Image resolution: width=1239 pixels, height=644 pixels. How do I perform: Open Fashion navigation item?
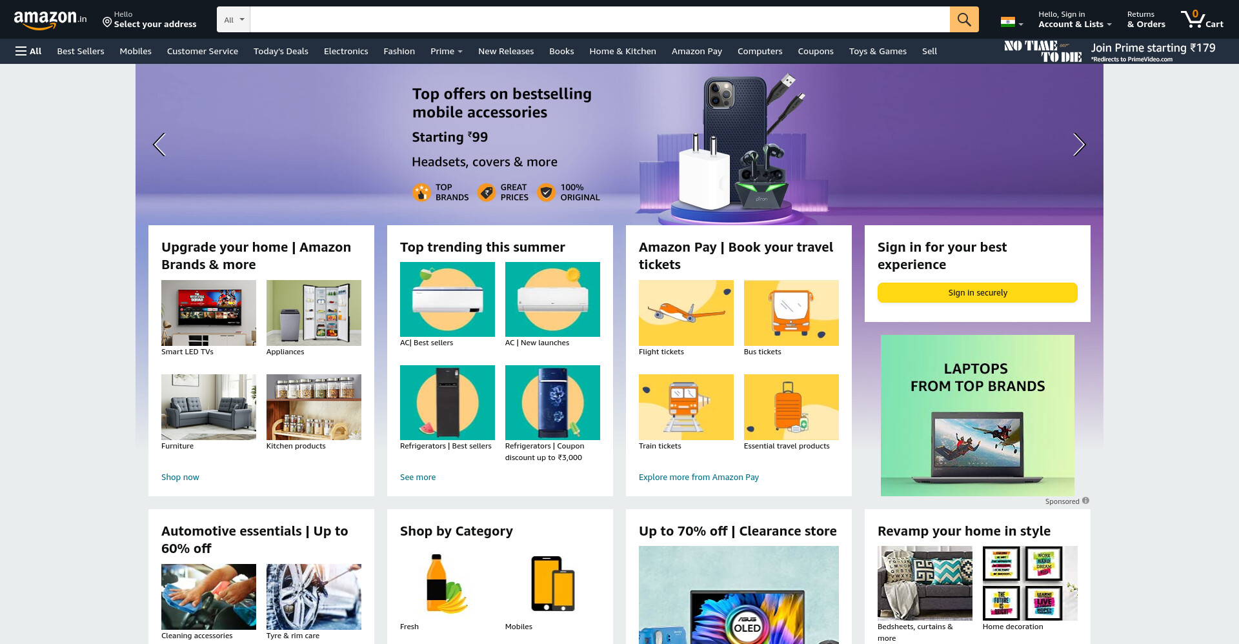tap(399, 51)
